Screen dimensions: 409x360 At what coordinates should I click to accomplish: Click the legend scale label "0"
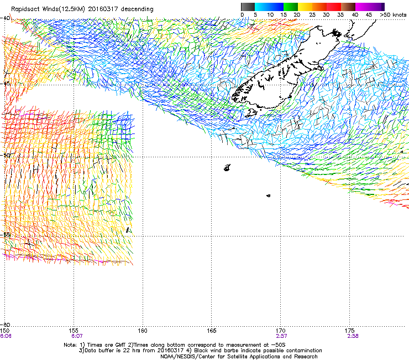(242, 15)
